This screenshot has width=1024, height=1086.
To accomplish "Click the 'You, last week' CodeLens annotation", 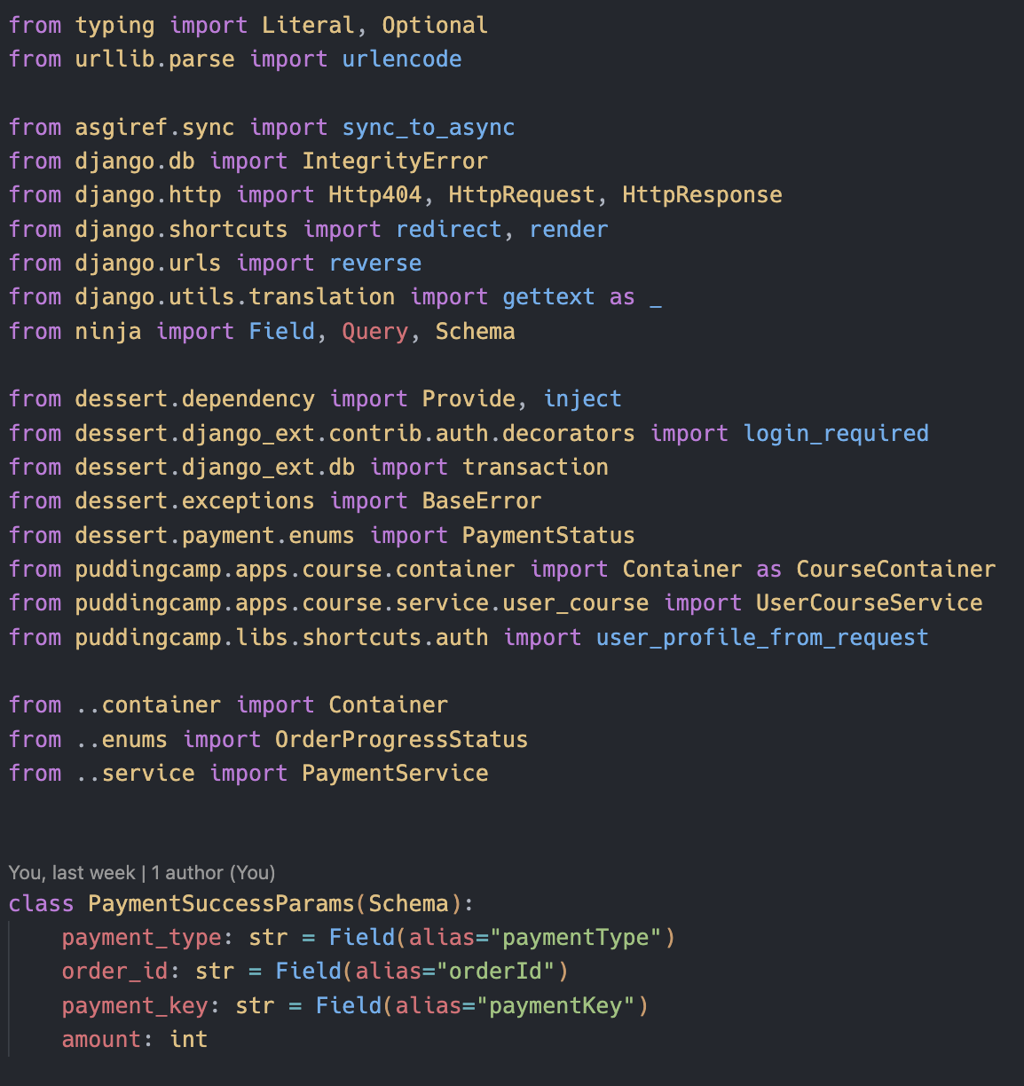I will (72, 873).
